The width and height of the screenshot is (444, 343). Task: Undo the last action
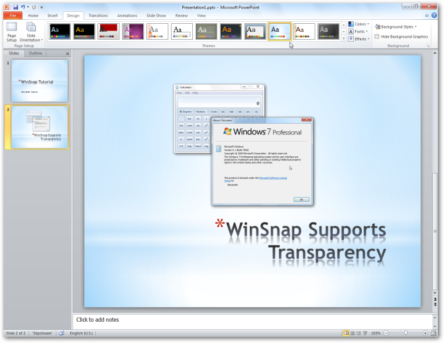[x=23, y=7]
